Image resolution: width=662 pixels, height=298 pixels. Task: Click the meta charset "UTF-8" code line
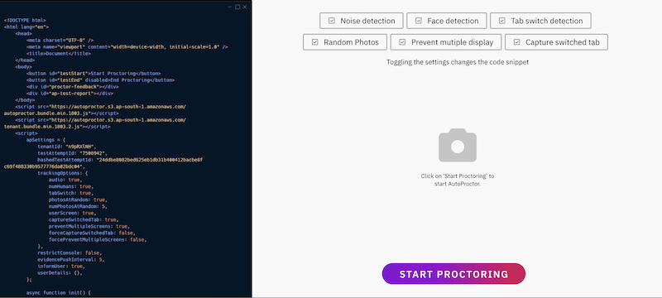(x=60, y=40)
